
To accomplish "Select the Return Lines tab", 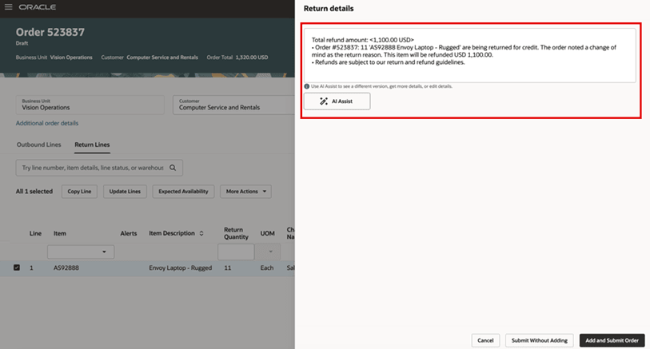I will click(x=92, y=145).
